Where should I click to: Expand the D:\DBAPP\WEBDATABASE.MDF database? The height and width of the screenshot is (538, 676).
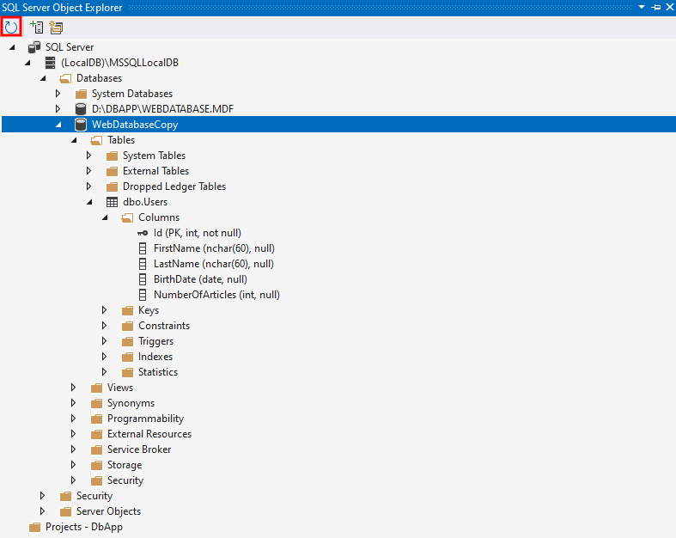[x=58, y=109]
